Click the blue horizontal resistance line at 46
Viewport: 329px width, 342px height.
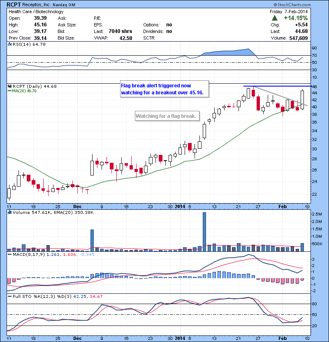277,86
